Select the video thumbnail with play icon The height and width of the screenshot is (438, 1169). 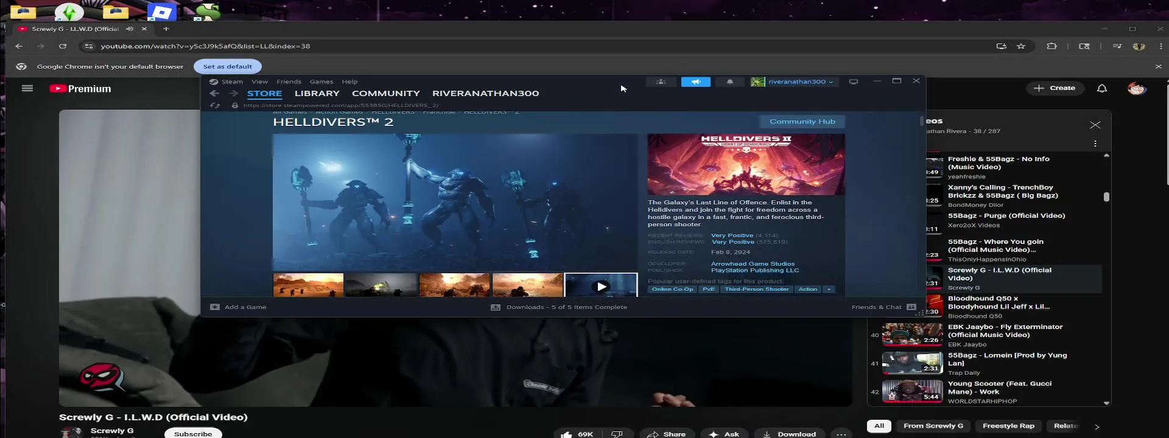click(601, 286)
